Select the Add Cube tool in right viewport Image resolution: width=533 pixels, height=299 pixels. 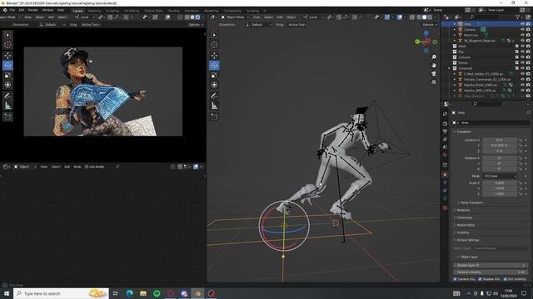tap(214, 116)
